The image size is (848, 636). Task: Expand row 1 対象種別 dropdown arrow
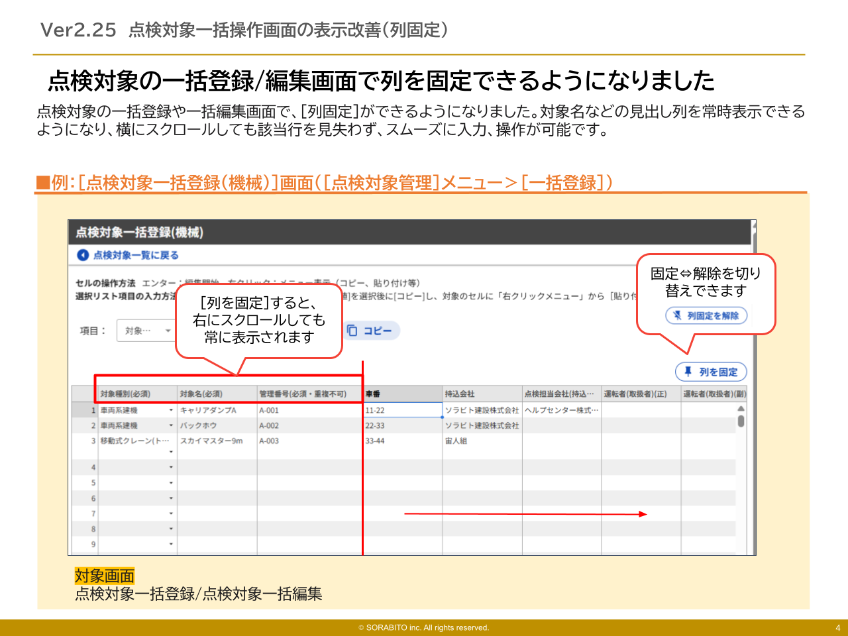171,411
